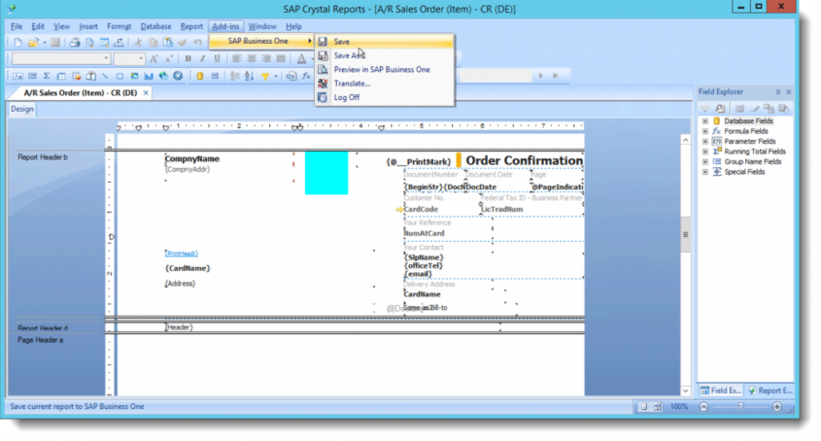Open Select Expert dropdown arrow

click(x=276, y=76)
